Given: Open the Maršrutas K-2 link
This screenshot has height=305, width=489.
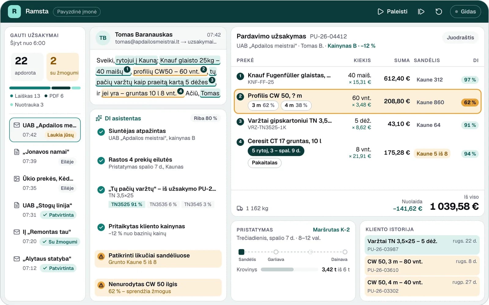Looking at the screenshot, I should point(331,230).
